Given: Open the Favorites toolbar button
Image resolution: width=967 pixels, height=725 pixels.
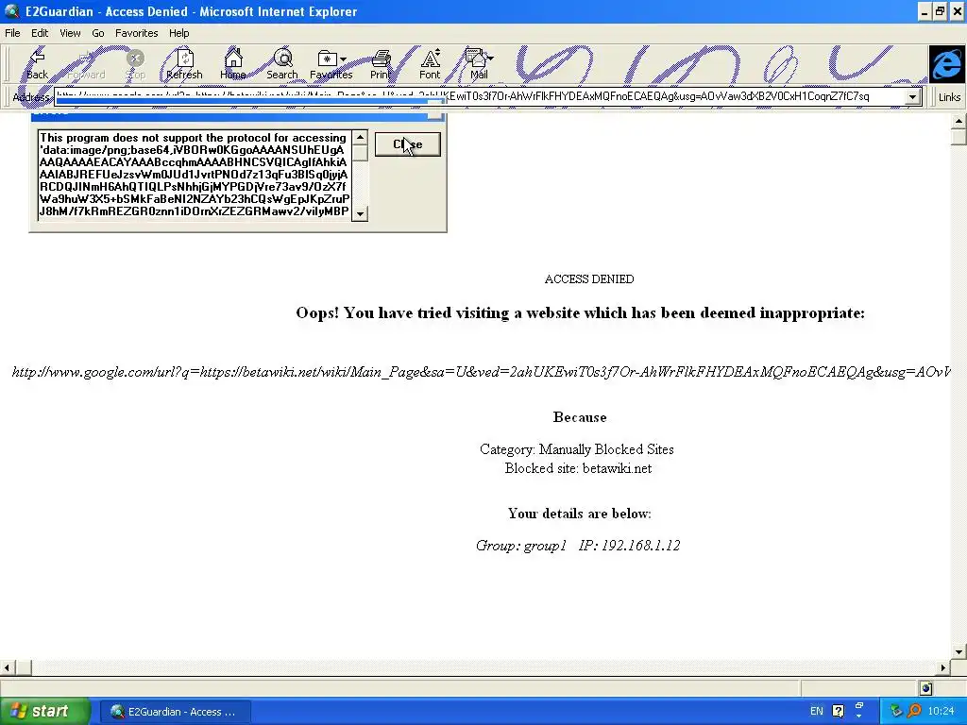Looking at the screenshot, I should tap(331, 64).
